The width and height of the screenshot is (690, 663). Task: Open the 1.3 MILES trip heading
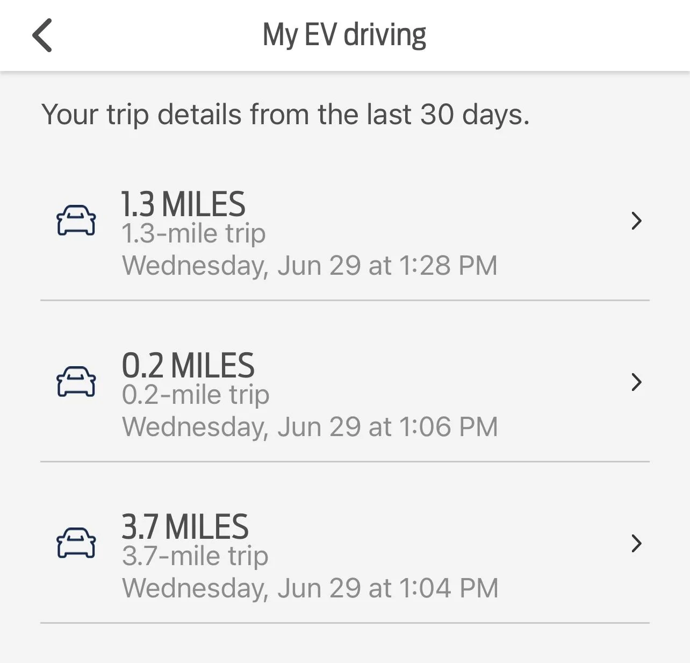[183, 204]
